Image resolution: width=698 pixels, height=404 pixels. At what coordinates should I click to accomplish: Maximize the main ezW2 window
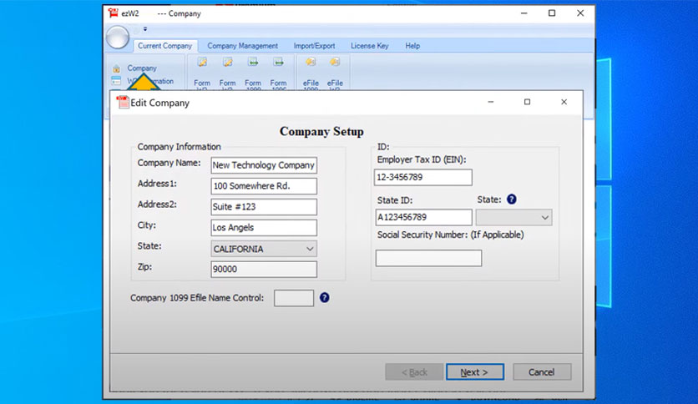(x=552, y=13)
